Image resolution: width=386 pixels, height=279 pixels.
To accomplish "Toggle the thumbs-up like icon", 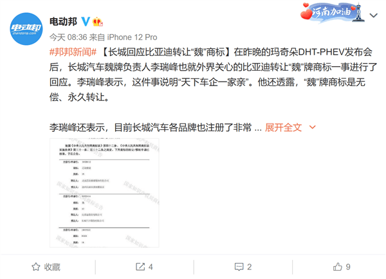I will pyautogui.click(x=338, y=267).
